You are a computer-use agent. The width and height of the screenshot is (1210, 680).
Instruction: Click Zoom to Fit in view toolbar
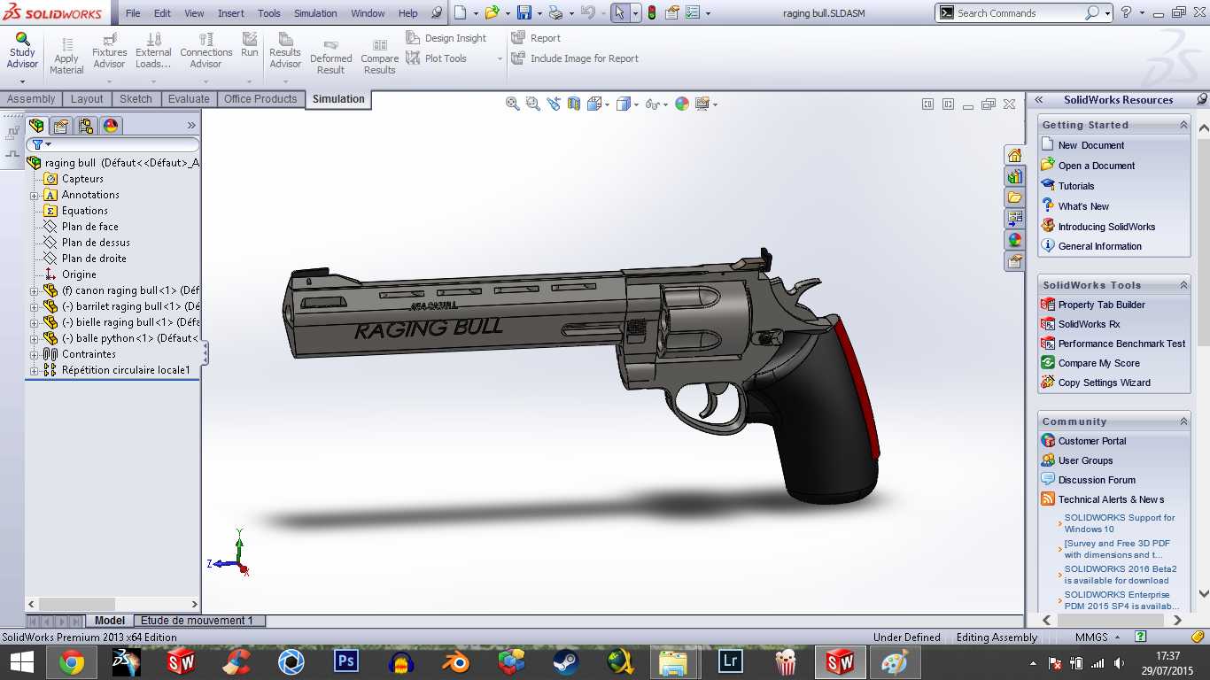pyautogui.click(x=512, y=104)
